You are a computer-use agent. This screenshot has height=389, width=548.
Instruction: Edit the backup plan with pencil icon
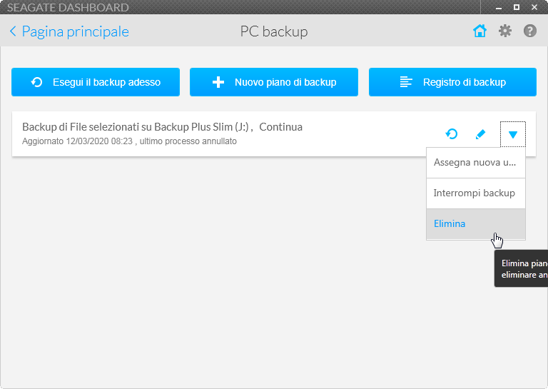click(x=480, y=133)
